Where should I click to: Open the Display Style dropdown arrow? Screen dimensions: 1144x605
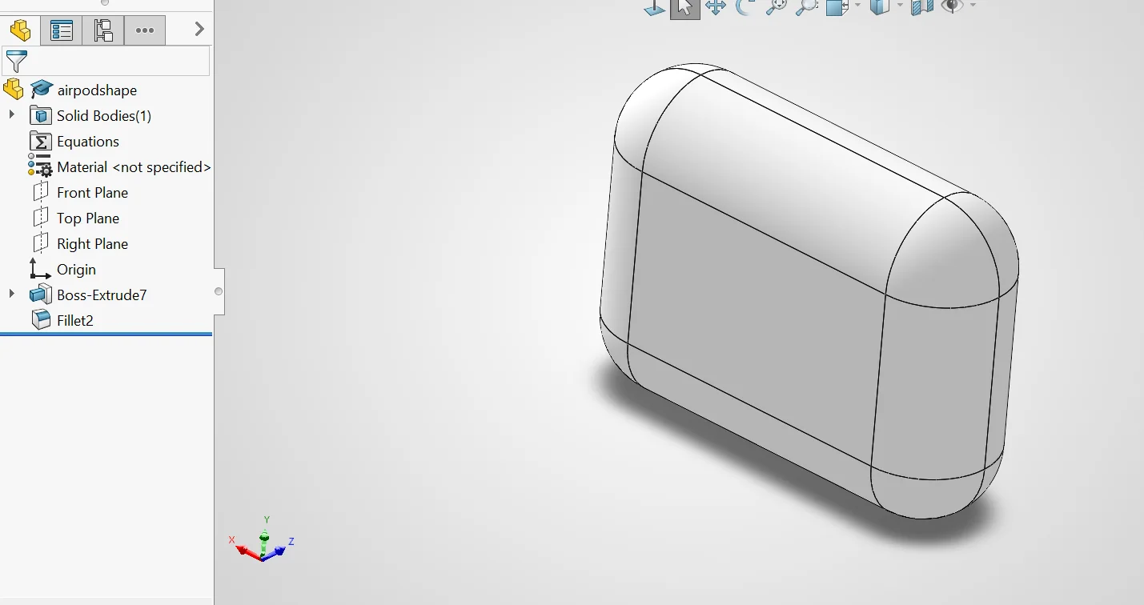click(x=900, y=6)
